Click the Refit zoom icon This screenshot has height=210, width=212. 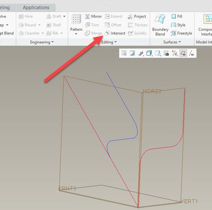pos(124,53)
